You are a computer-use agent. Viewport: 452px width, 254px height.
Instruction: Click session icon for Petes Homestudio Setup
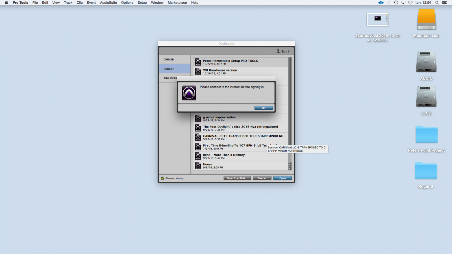pyautogui.click(x=198, y=62)
